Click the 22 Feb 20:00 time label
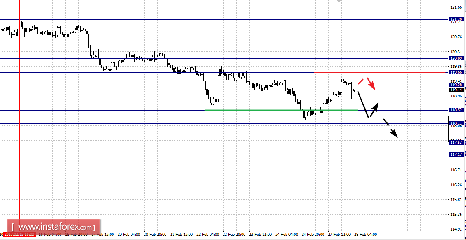The width and height of the screenshot is (466, 240). [x=233, y=234]
